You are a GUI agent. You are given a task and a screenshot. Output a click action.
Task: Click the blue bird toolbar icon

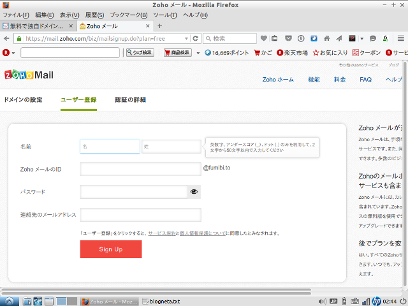pyautogui.click(x=314, y=38)
